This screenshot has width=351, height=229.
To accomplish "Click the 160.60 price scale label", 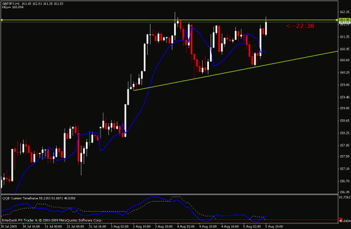I will coord(345,60).
